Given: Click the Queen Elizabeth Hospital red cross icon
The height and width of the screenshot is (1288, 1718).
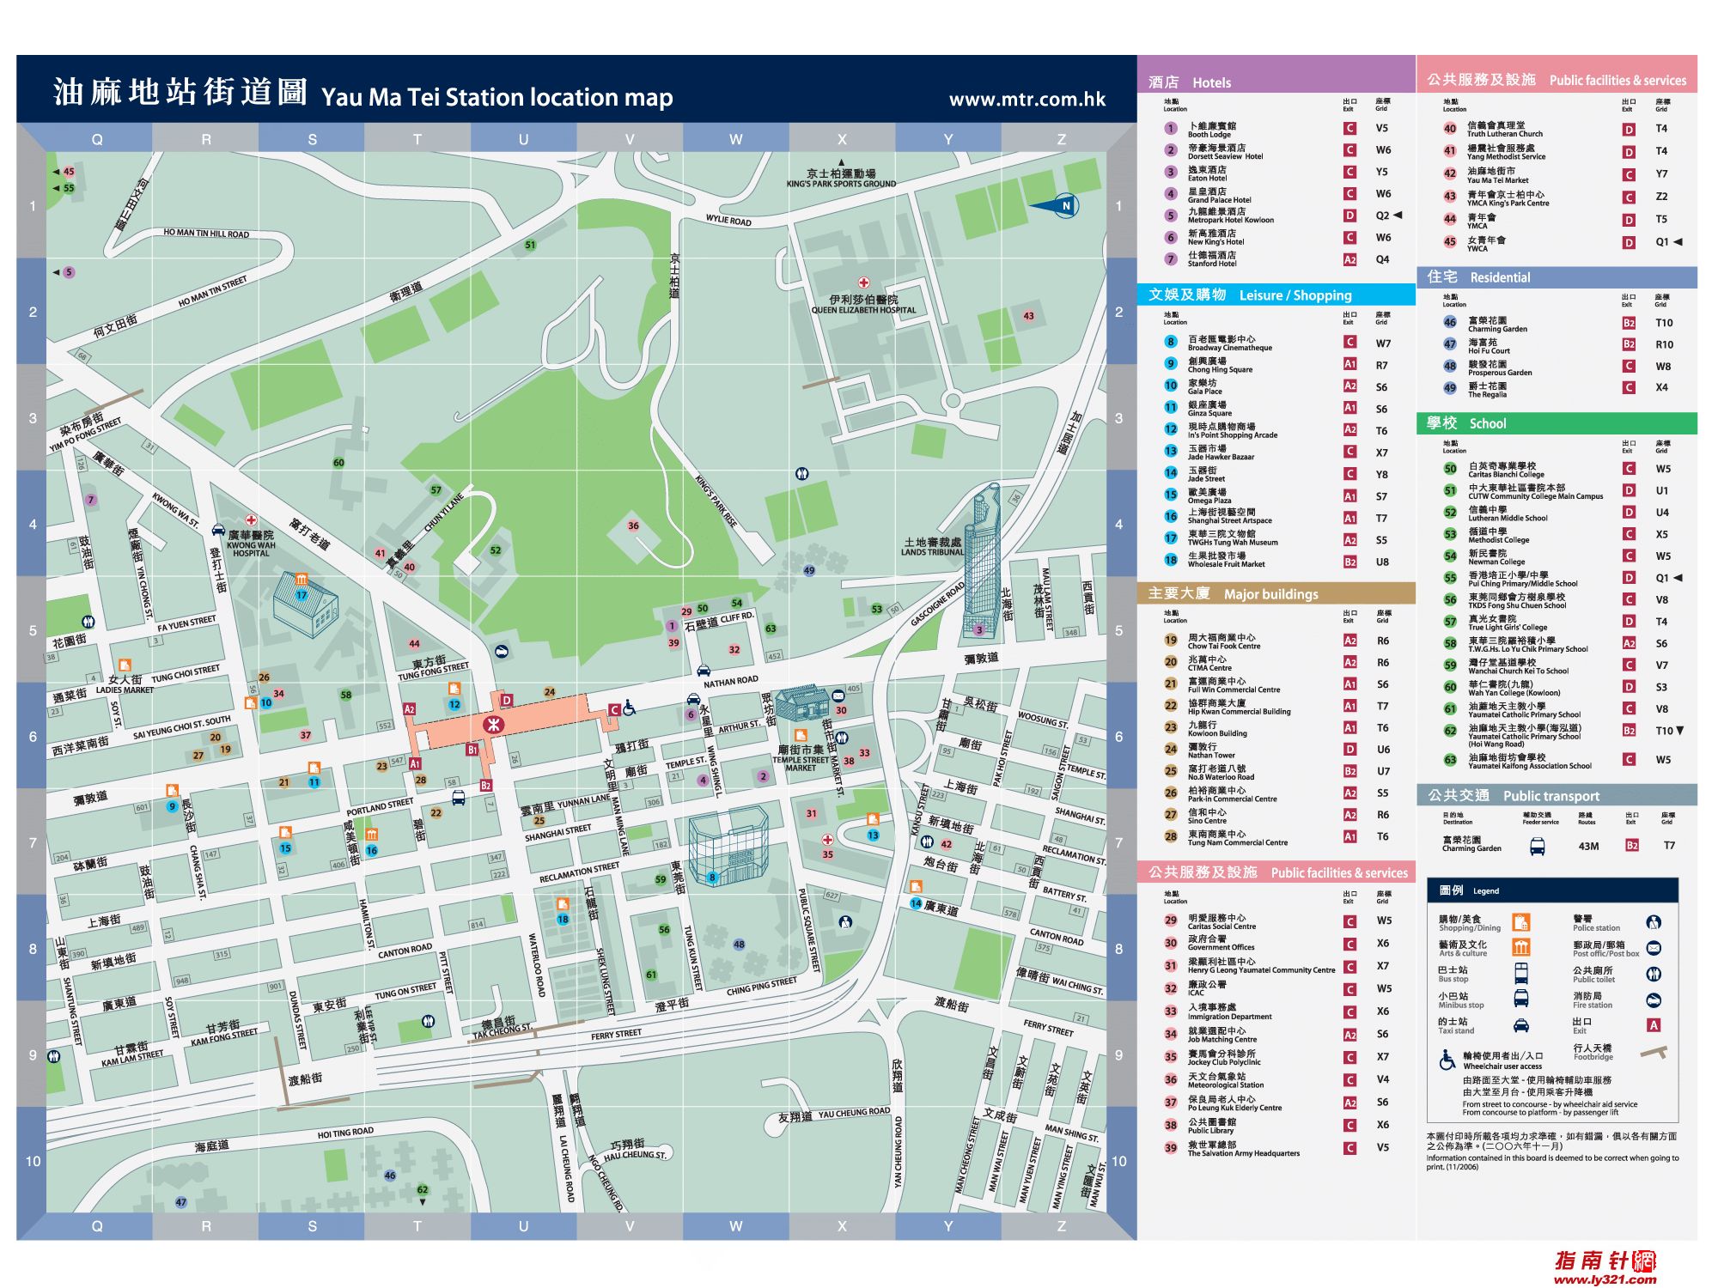Looking at the screenshot, I should pyautogui.click(x=863, y=283).
